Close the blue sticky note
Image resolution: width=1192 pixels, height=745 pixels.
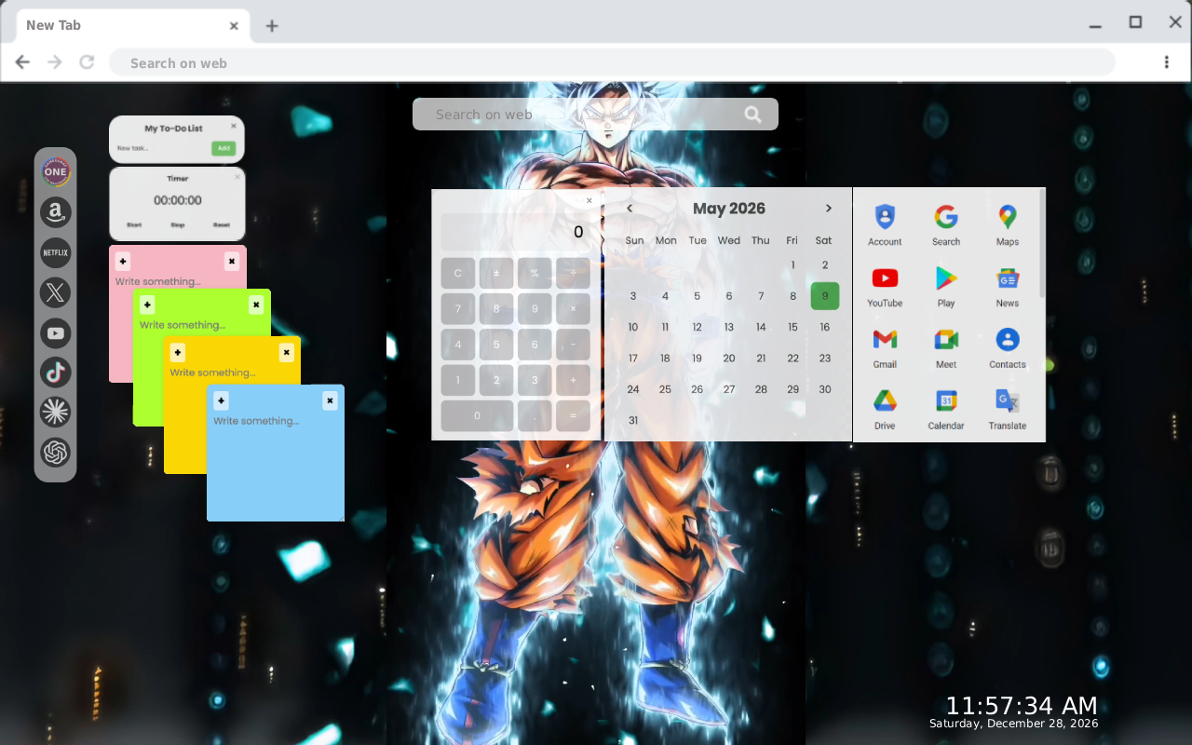(x=330, y=400)
